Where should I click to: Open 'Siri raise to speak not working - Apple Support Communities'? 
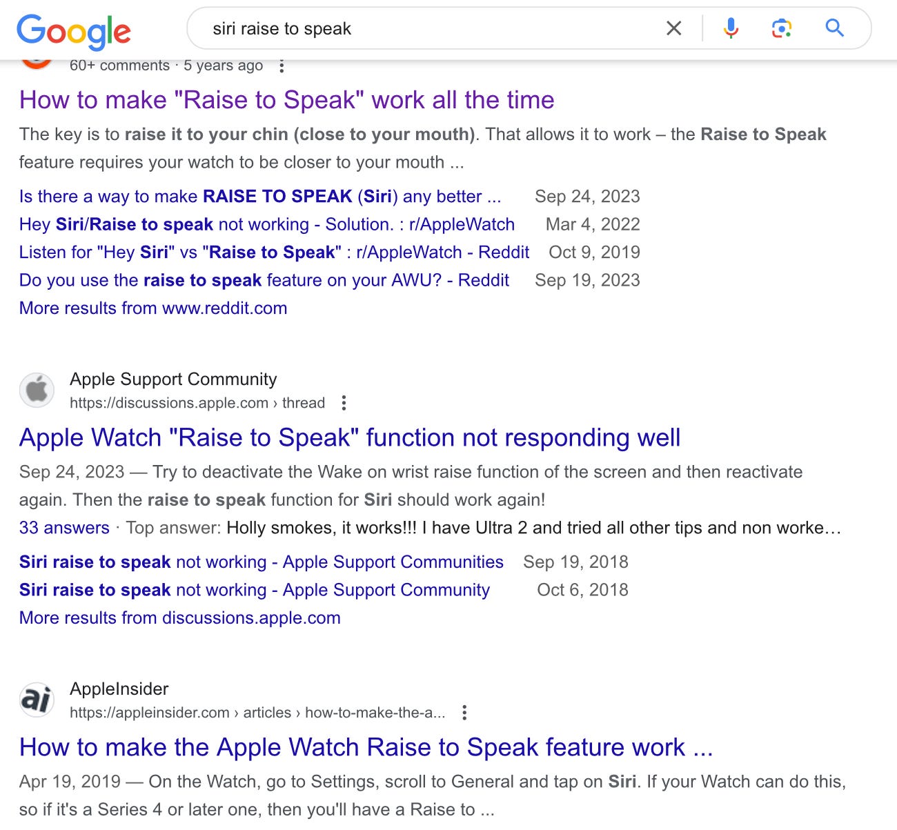[262, 562]
